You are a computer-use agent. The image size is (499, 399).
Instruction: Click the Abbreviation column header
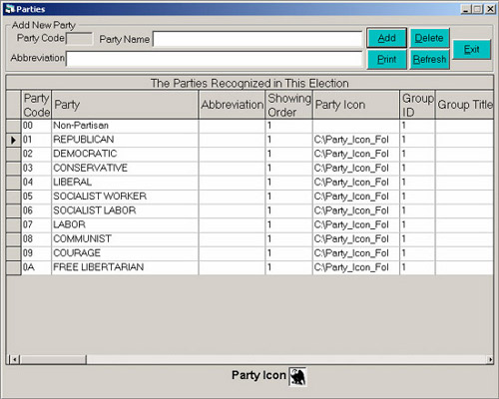point(232,105)
